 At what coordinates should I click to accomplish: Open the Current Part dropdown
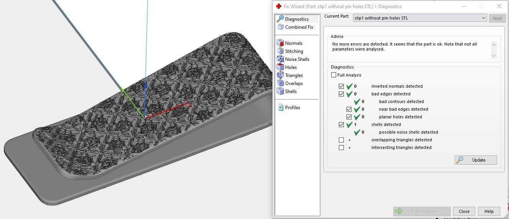(420, 18)
